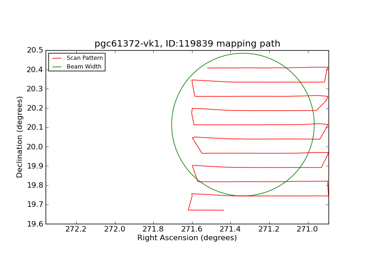Click the 'Declination (degrees)' axis label
Image resolution: width=365 pixels, height=274 pixels.
click(19, 137)
